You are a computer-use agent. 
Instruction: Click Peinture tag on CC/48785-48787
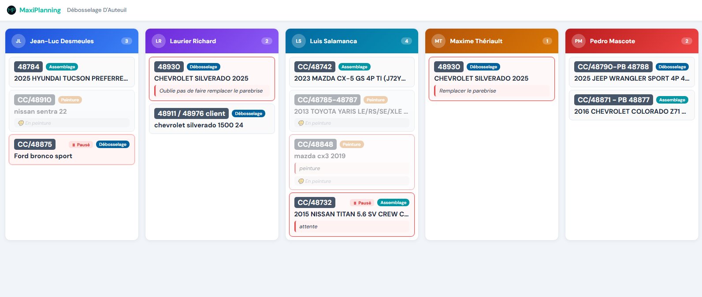[375, 100]
